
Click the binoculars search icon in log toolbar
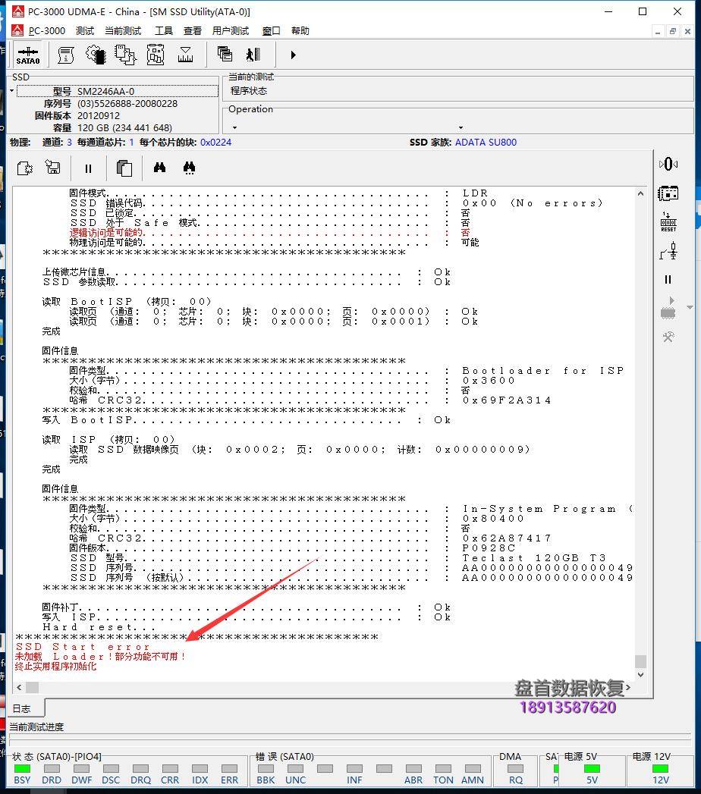click(159, 168)
